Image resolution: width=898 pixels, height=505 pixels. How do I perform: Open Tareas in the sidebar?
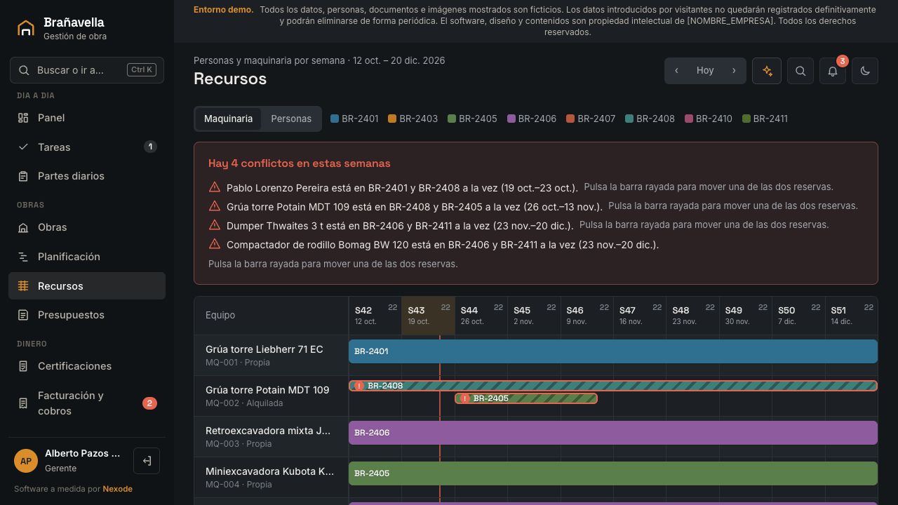[87, 147]
